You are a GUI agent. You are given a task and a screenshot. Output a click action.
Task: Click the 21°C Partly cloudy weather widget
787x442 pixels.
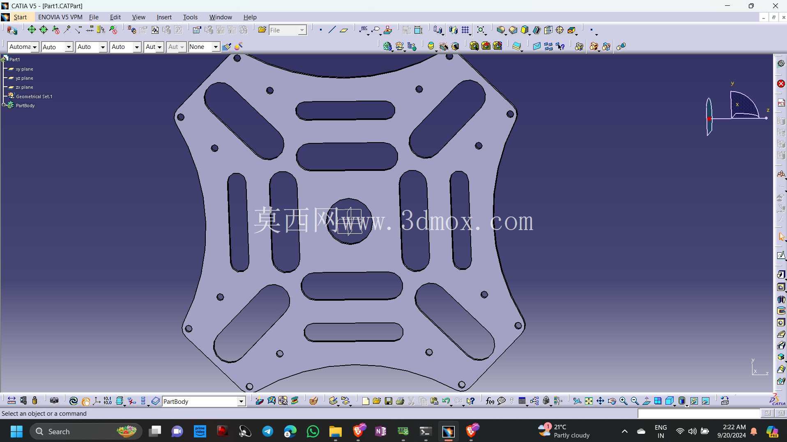pos(564,431)
